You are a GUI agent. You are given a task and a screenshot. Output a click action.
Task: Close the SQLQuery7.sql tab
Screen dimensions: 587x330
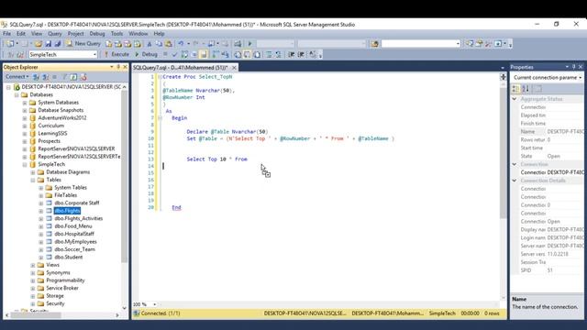pos(234,67)
